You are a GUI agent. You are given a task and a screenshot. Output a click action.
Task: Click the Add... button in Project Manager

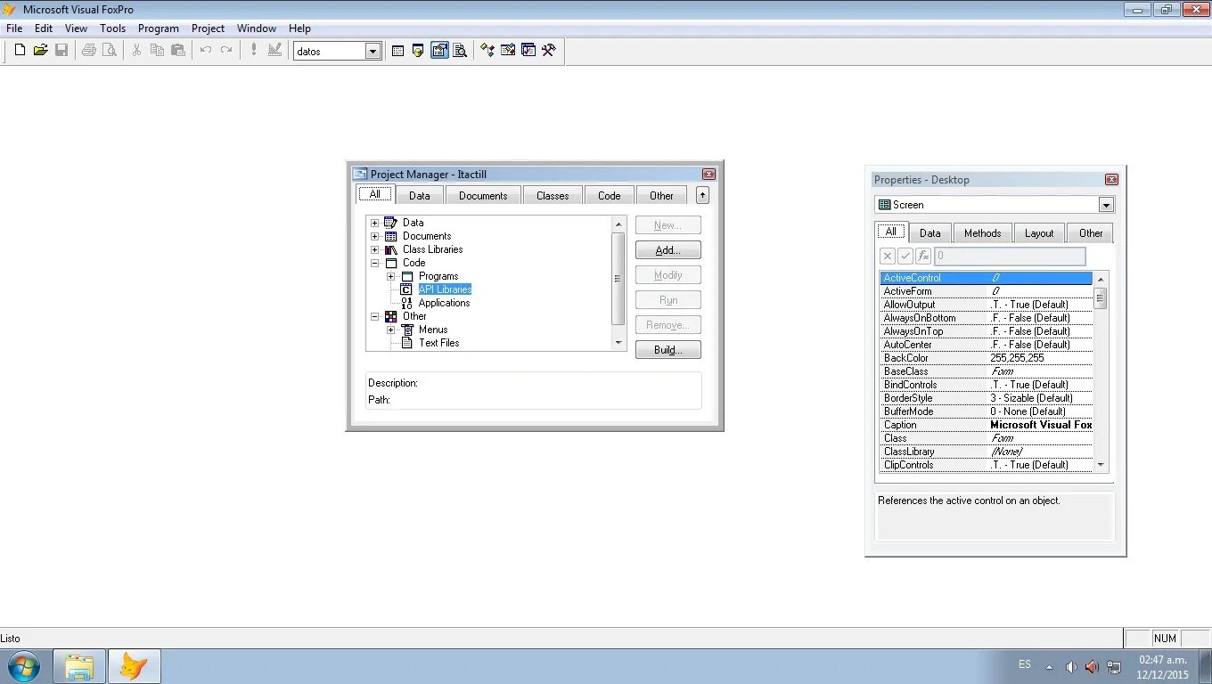tap(668, 250)
